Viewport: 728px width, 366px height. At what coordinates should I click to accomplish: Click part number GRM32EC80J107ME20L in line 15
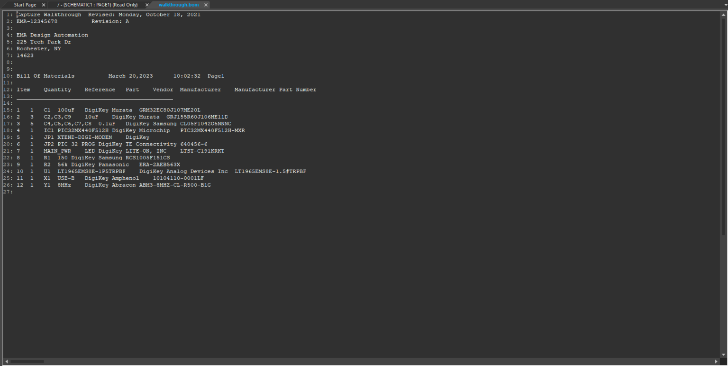(x=170, y=110)
